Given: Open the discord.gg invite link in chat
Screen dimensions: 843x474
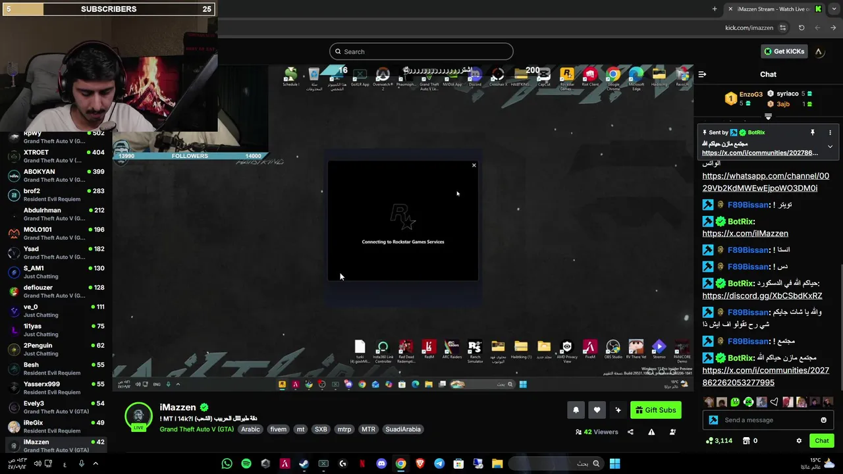Looking at the screenshot, I should (x=762, y=296).
